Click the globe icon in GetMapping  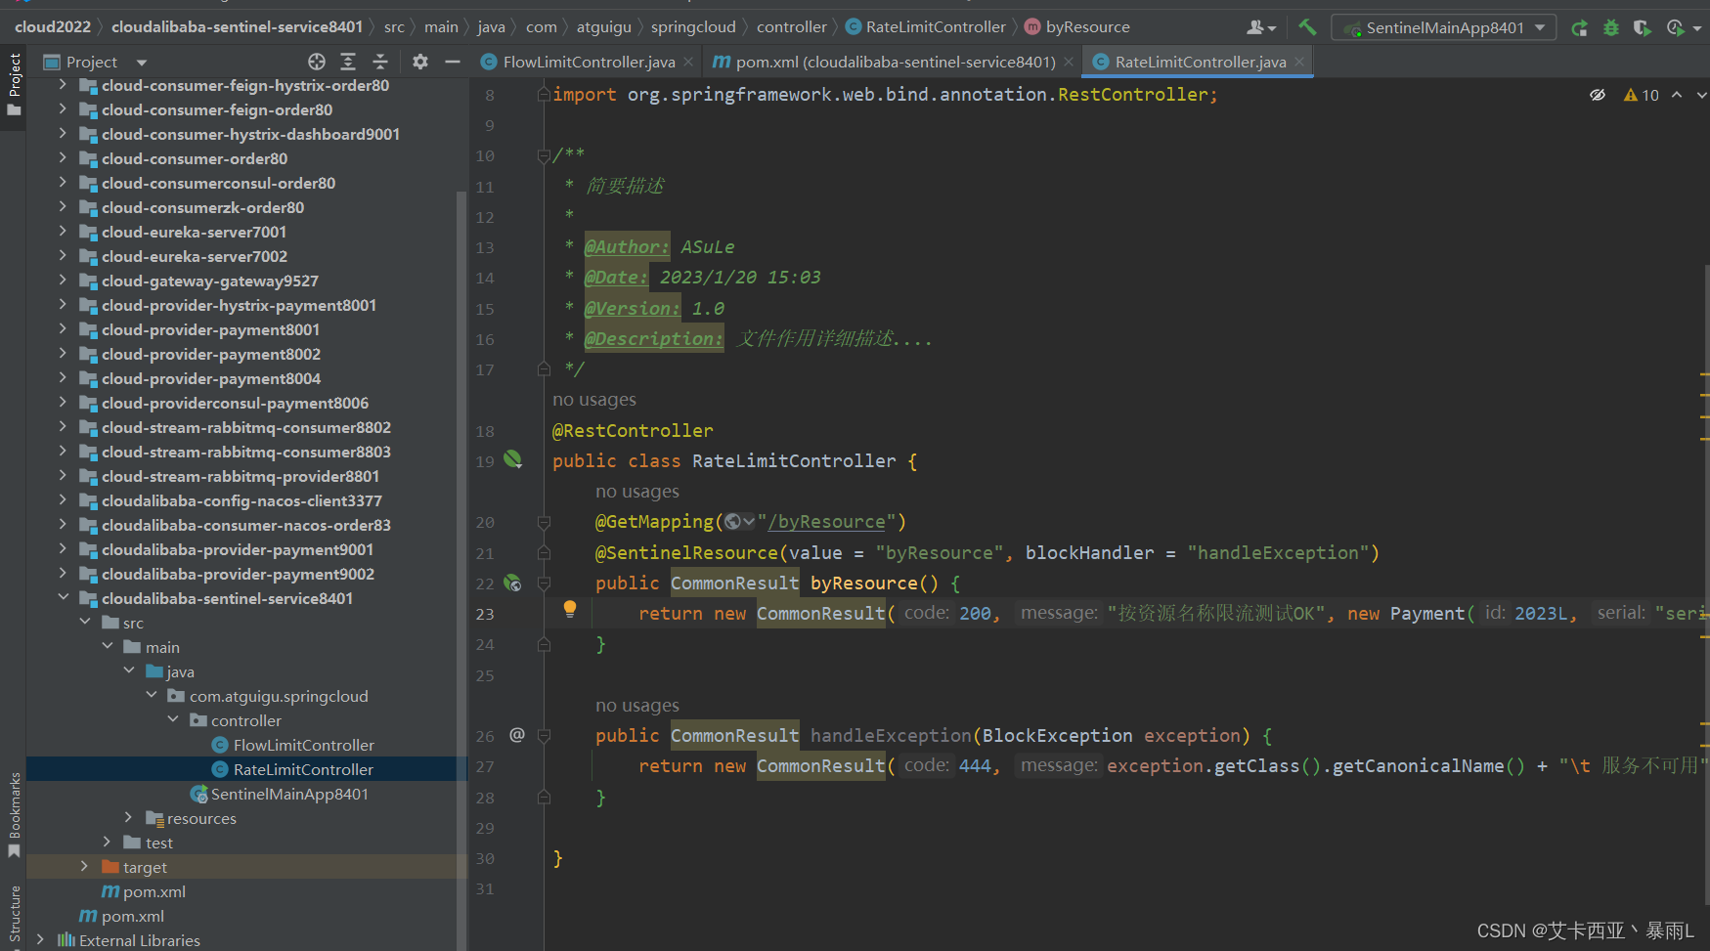732,522
